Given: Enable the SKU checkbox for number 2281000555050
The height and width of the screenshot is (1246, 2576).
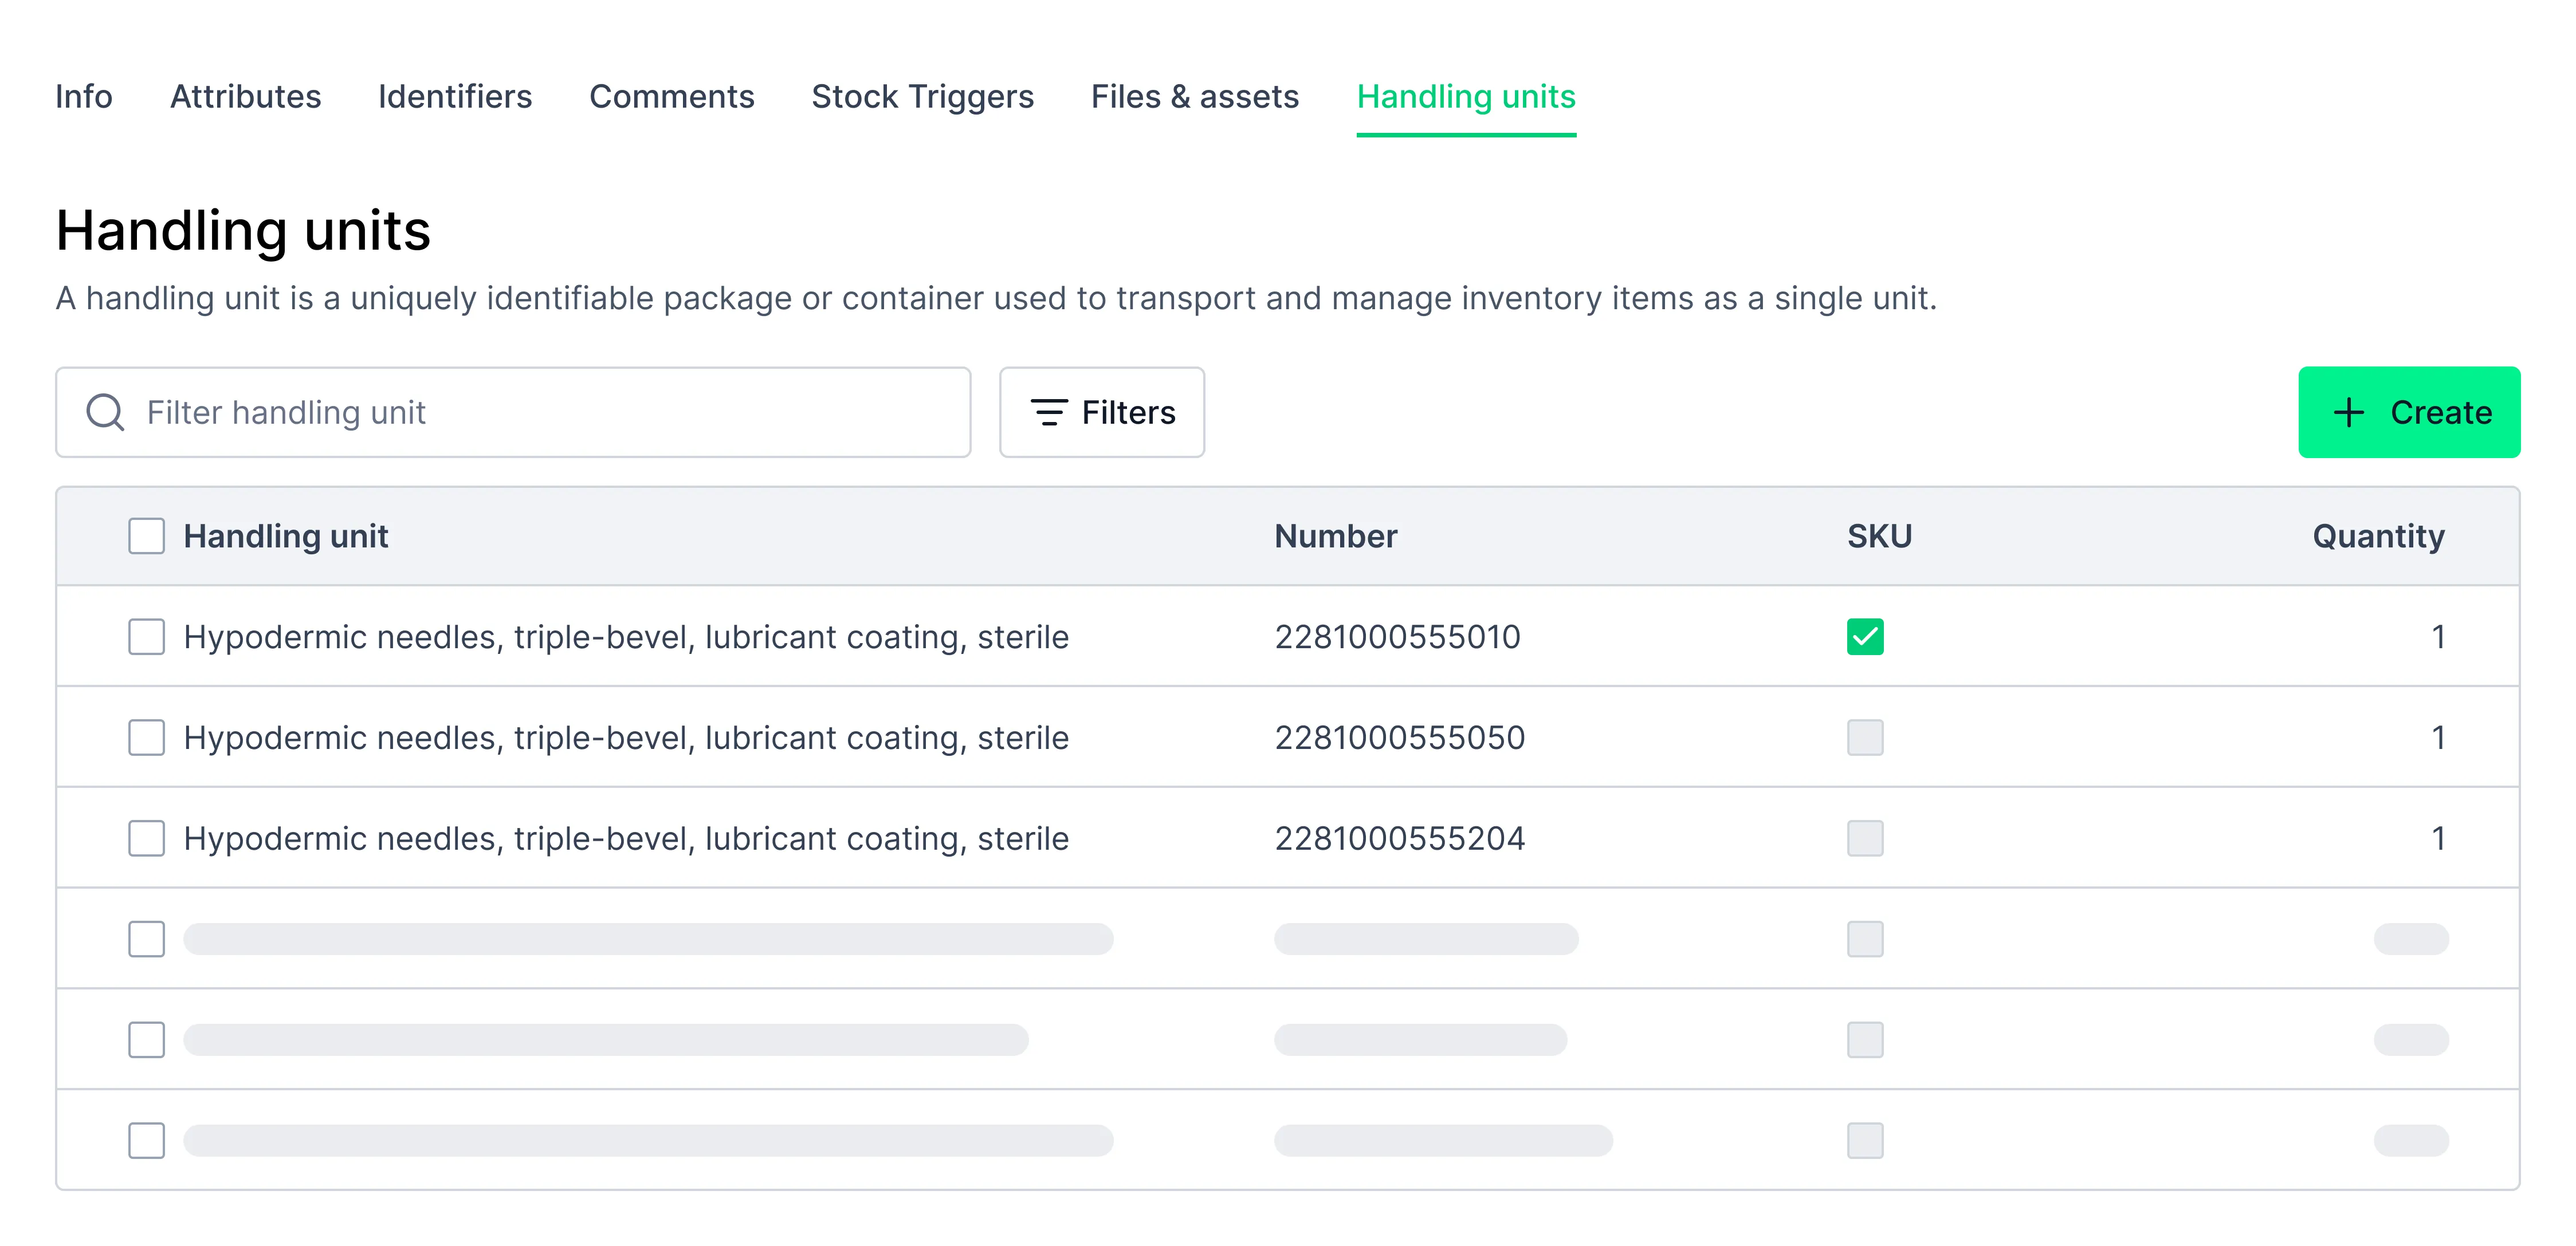Looking at the screenshot, I should coord(1865,738).
